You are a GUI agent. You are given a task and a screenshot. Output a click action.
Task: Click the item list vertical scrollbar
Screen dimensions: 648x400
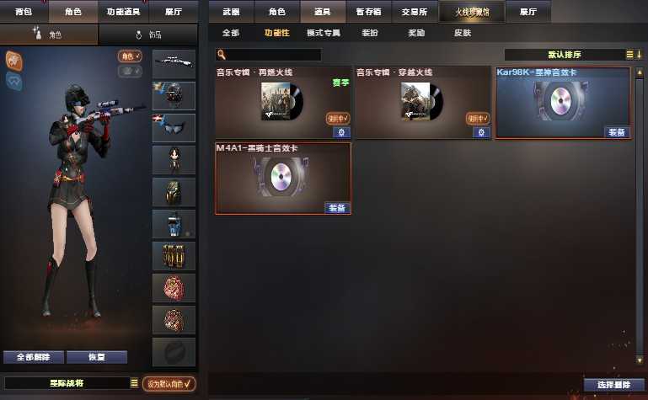click(640, 216)
